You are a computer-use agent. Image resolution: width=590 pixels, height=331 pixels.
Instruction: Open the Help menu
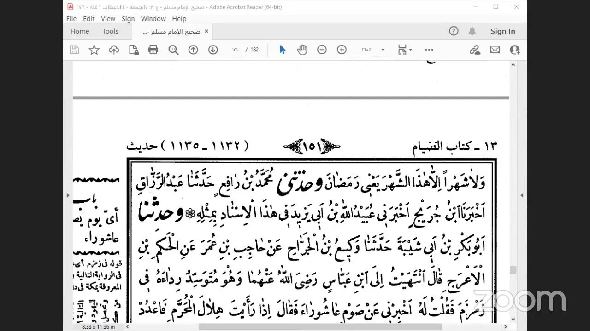click(x=179, y=19)
